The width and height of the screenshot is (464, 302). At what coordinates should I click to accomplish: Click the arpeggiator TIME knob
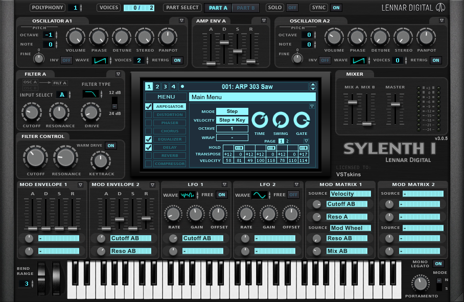click(260, 120)
